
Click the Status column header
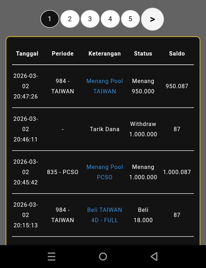coord(143,54)
